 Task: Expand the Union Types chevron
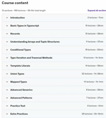tap(7, 74)
